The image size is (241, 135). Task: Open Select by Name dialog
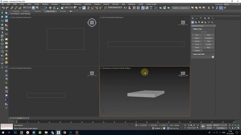click(37, 8)
